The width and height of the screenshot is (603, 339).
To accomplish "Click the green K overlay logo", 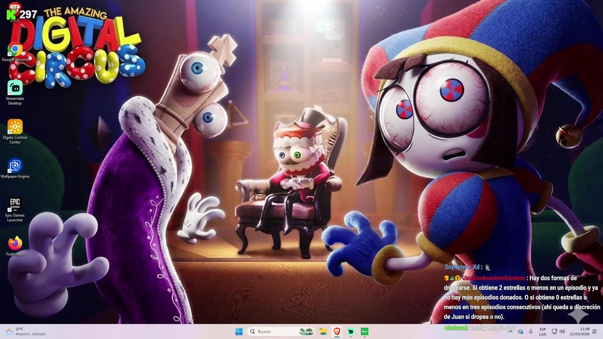I will click(11, 15).
